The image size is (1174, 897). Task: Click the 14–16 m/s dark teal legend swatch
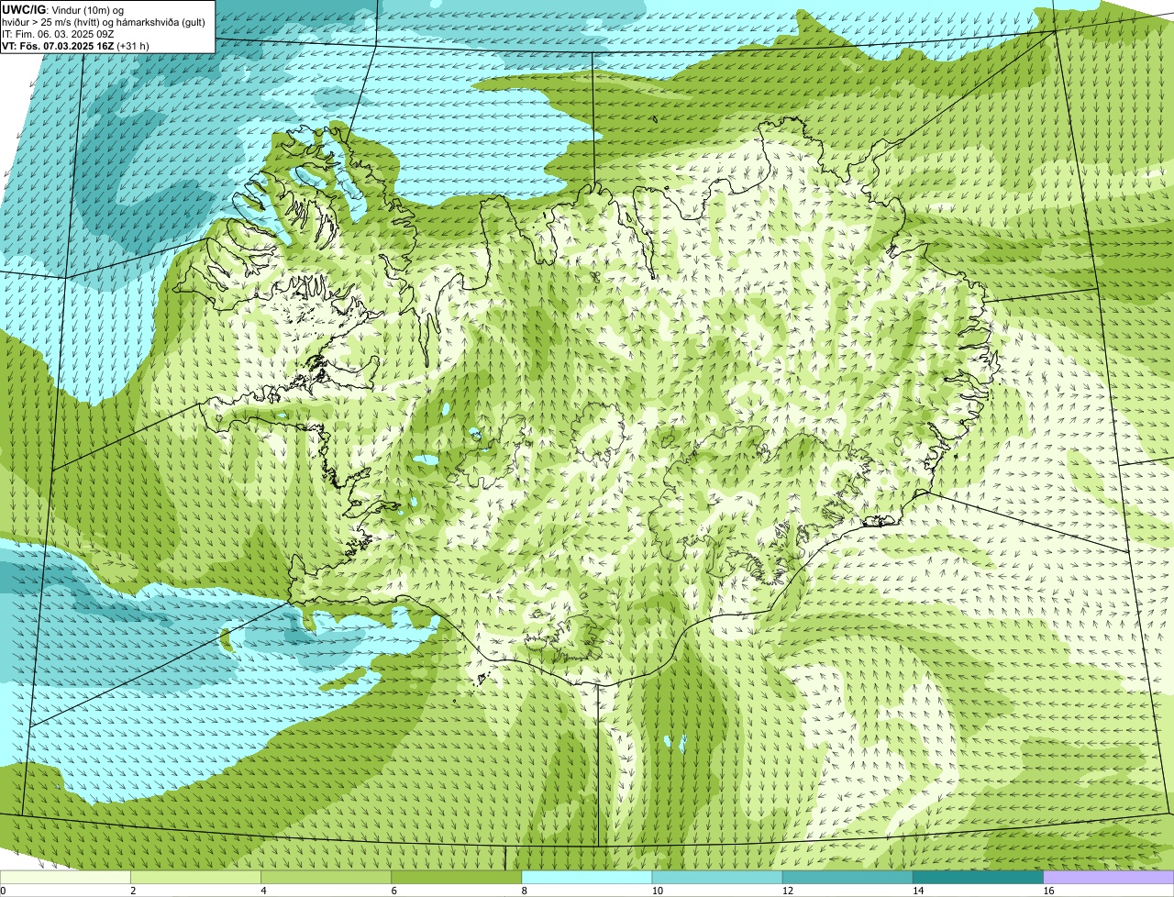point(978,877)
